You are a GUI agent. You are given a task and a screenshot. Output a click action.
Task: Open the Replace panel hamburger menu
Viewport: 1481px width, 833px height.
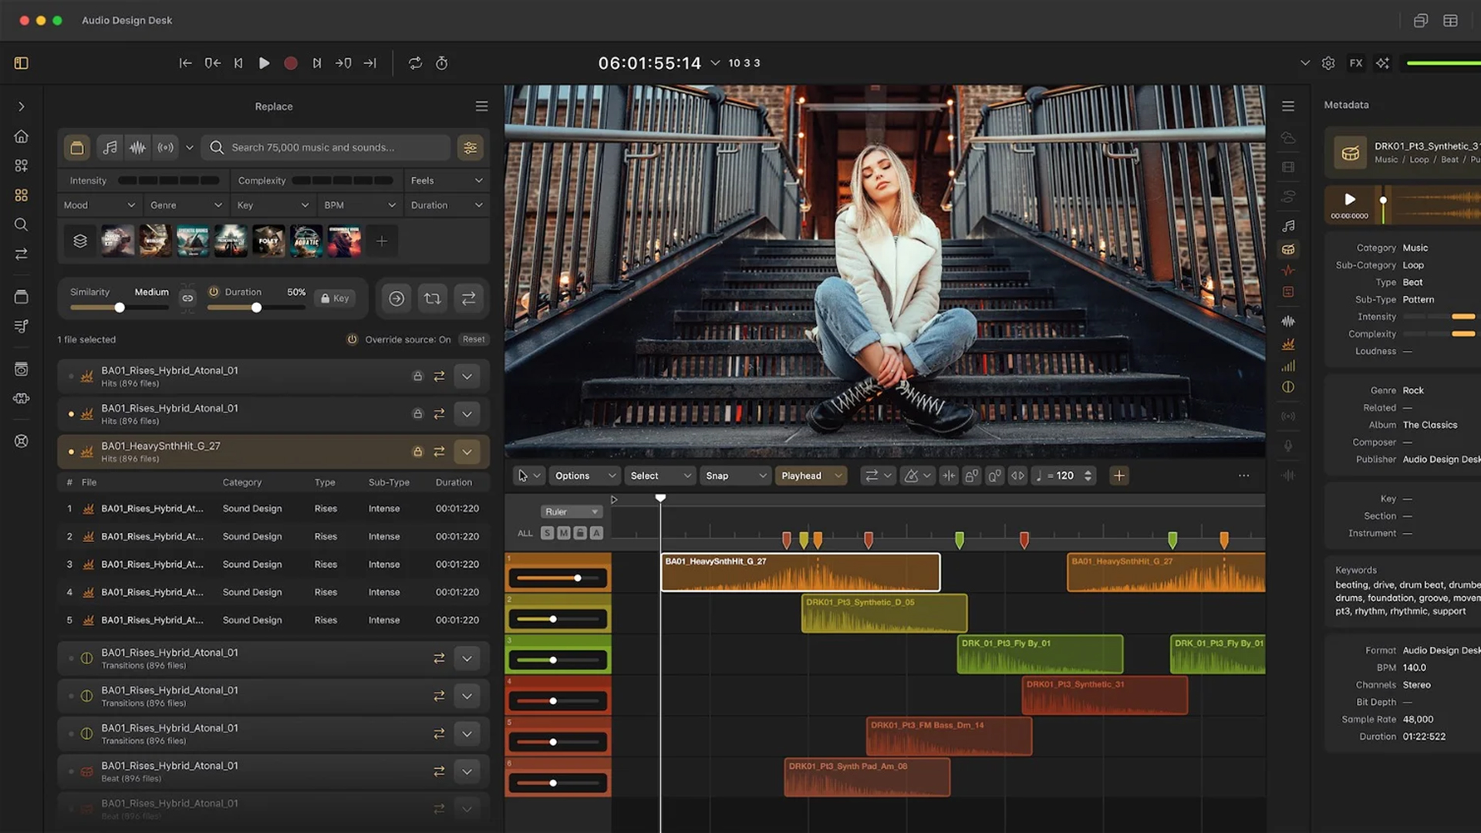click(x=481, y=106)
